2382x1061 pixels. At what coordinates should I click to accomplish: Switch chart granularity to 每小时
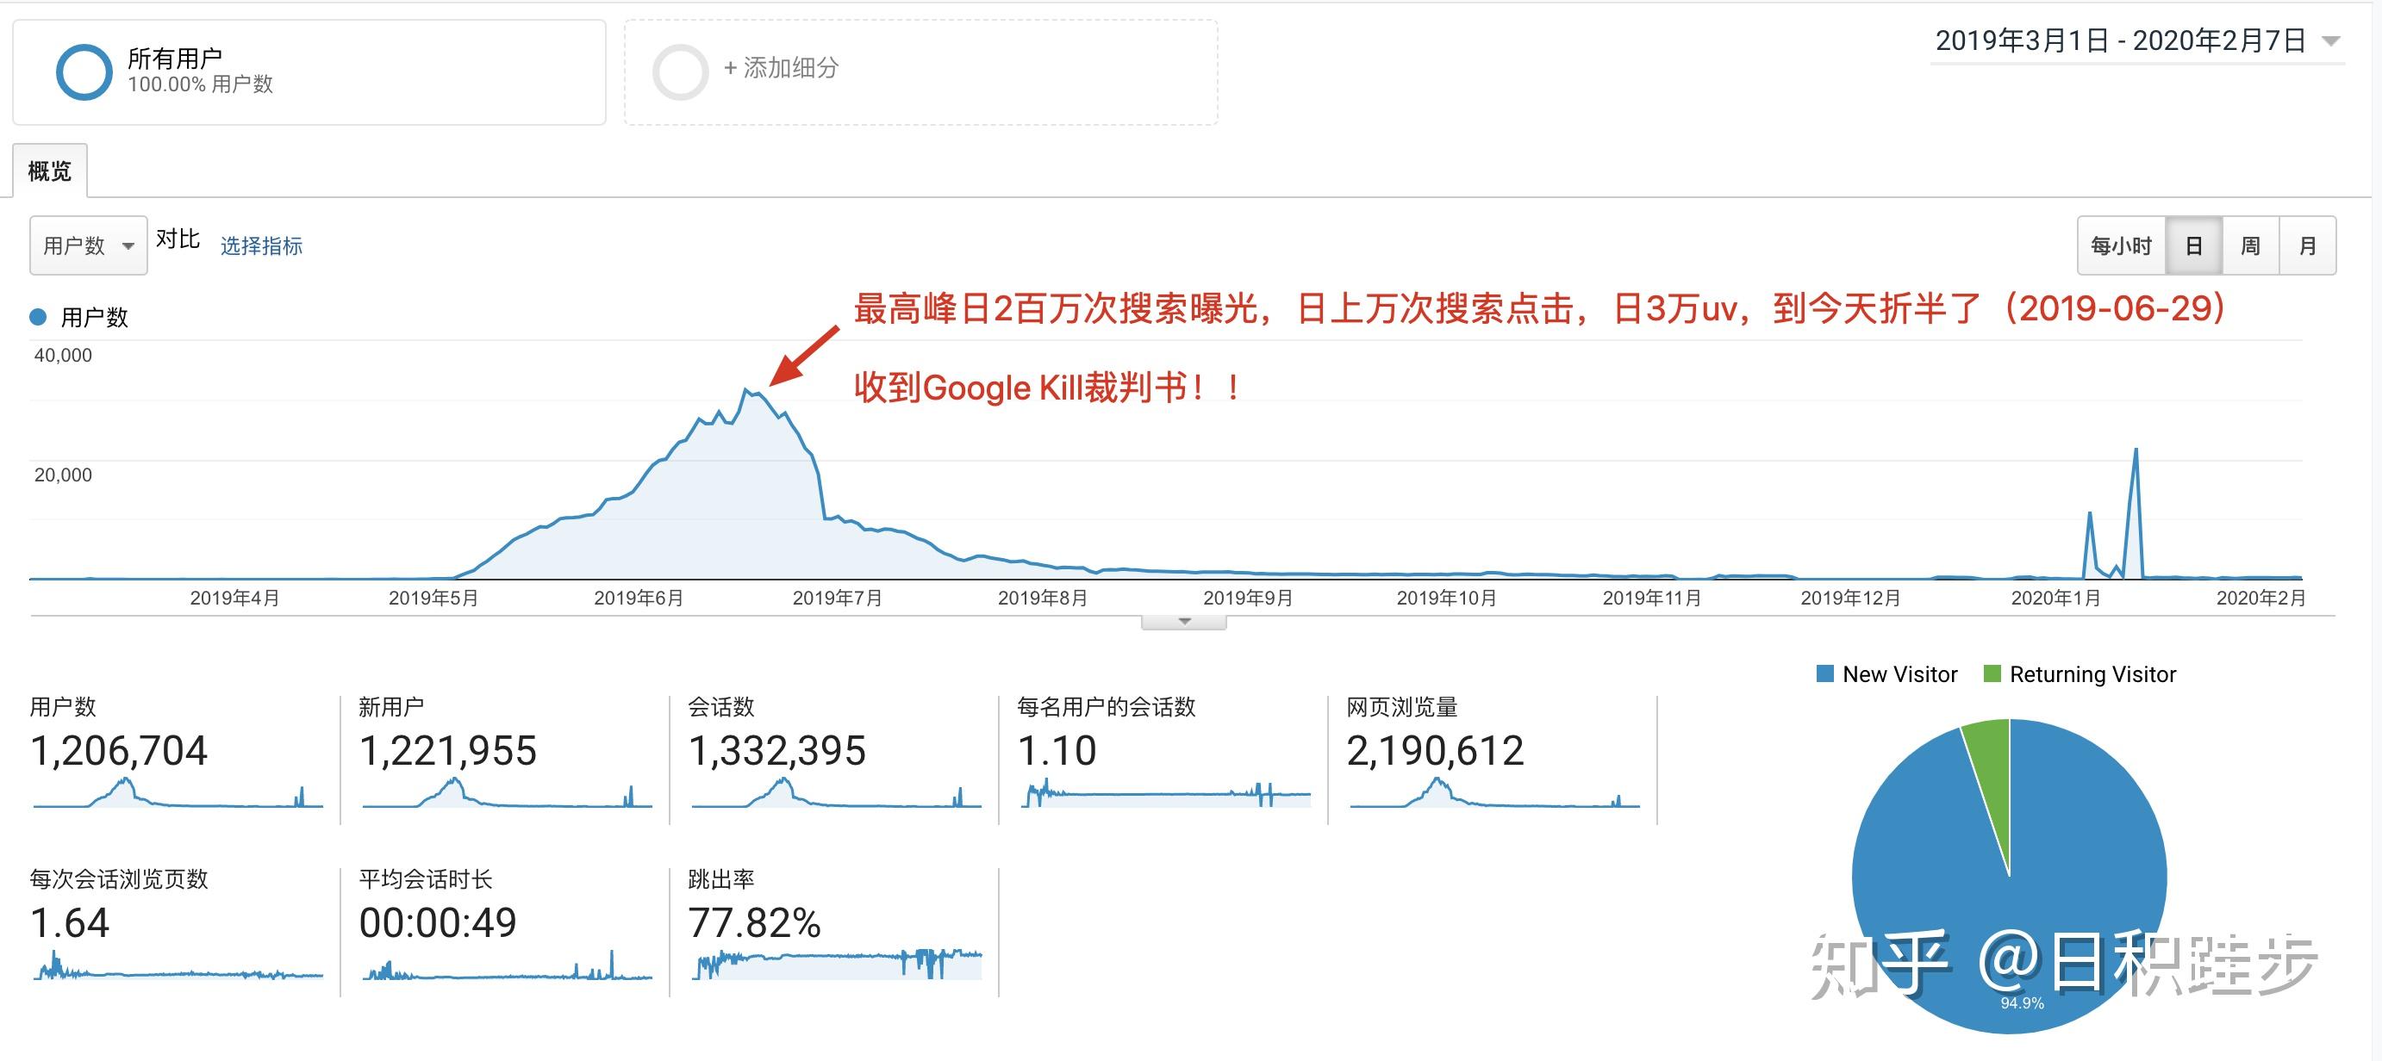click(x=2121, y=245)
